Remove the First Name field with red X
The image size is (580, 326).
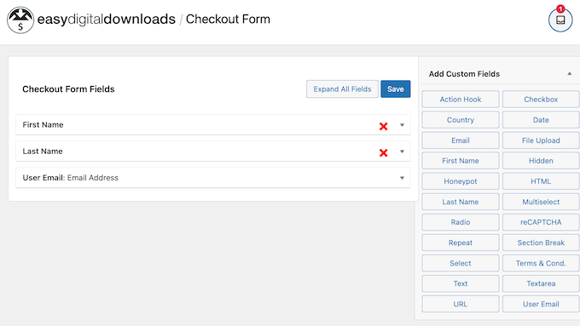click(383, 127)
